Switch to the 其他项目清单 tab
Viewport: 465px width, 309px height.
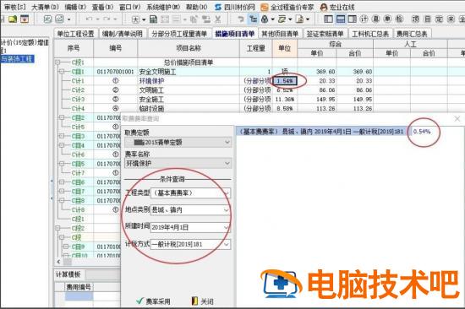pos(280,34)
